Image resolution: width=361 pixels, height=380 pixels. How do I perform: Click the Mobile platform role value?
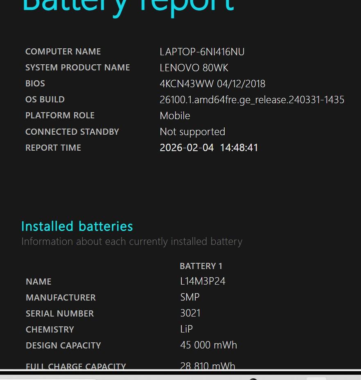click(175, 116)
